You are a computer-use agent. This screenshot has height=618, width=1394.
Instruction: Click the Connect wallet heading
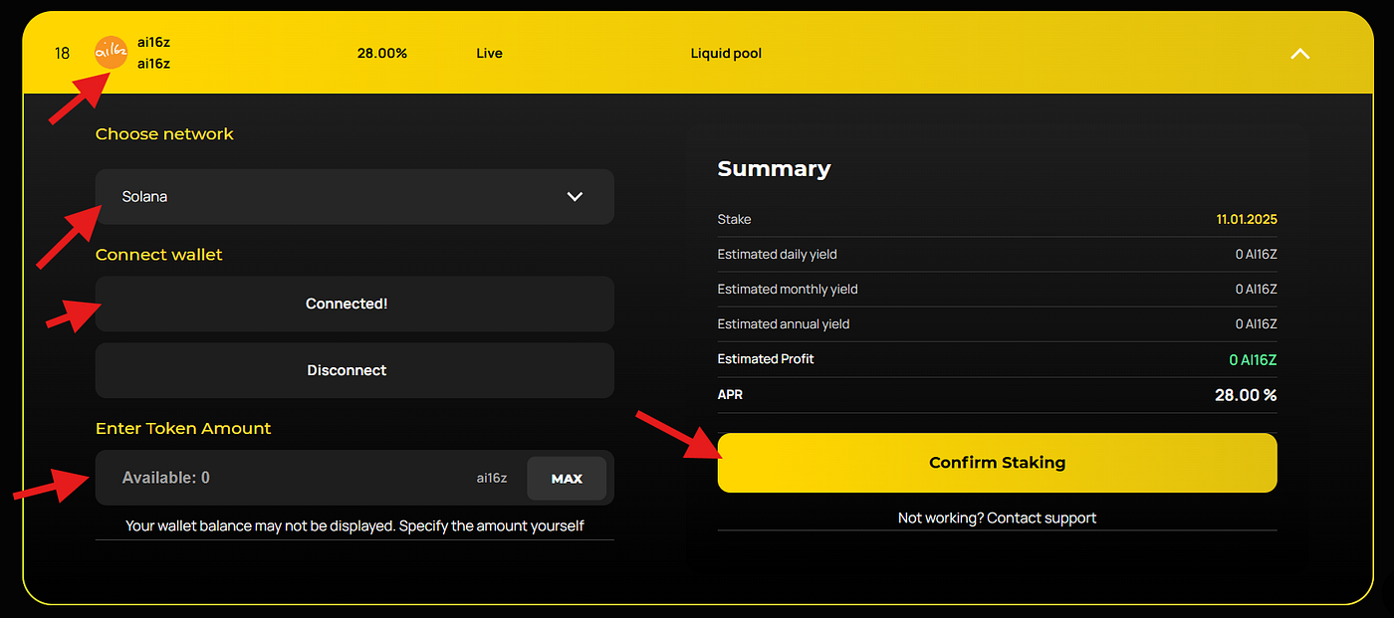click(159, 255)
